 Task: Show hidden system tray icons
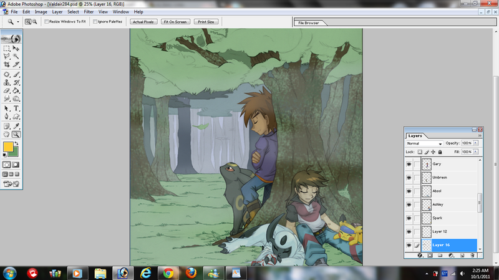[427, 274]
